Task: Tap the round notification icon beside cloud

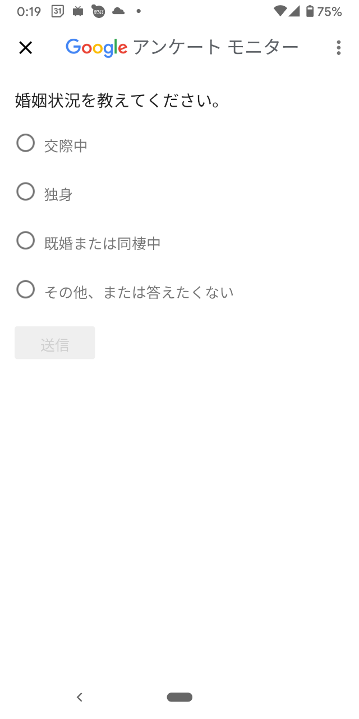Action: (98, 11)
